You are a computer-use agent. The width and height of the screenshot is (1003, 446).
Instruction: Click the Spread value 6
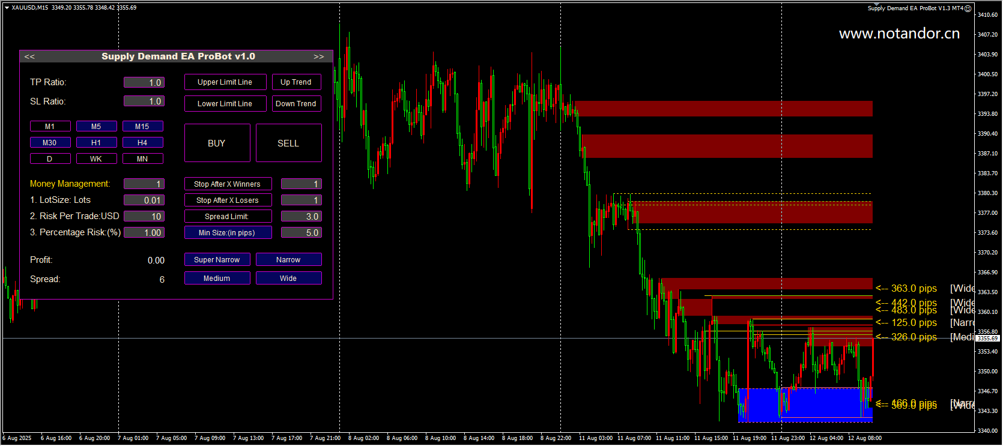click(162, 280)
